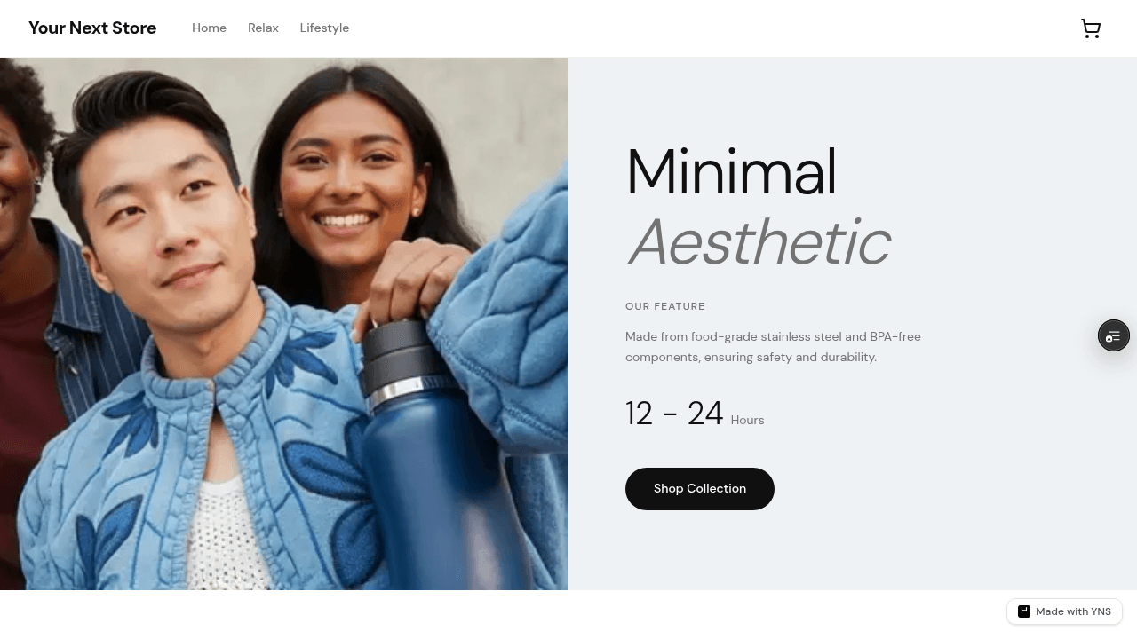Go to the Home nav item
1137x639 pixels.
[209, 28]
